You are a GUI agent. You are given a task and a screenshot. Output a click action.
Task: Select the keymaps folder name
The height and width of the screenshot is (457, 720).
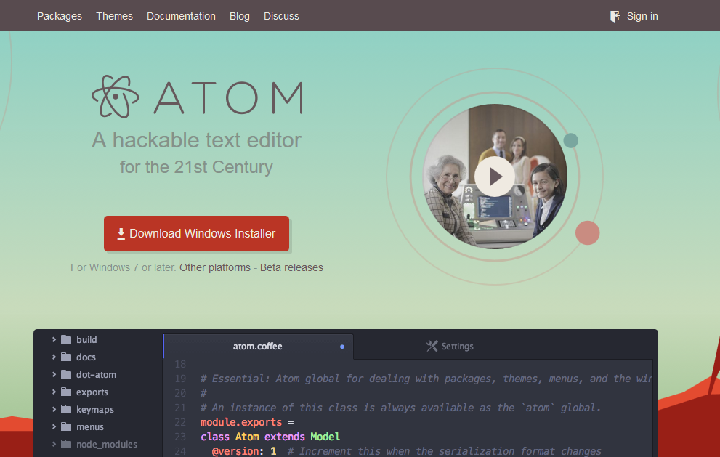pyautogui.click(x=95, y=409)
